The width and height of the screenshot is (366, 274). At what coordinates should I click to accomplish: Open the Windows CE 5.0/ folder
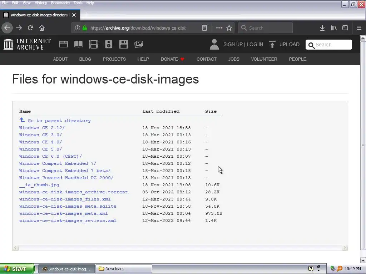click(40, 149)
